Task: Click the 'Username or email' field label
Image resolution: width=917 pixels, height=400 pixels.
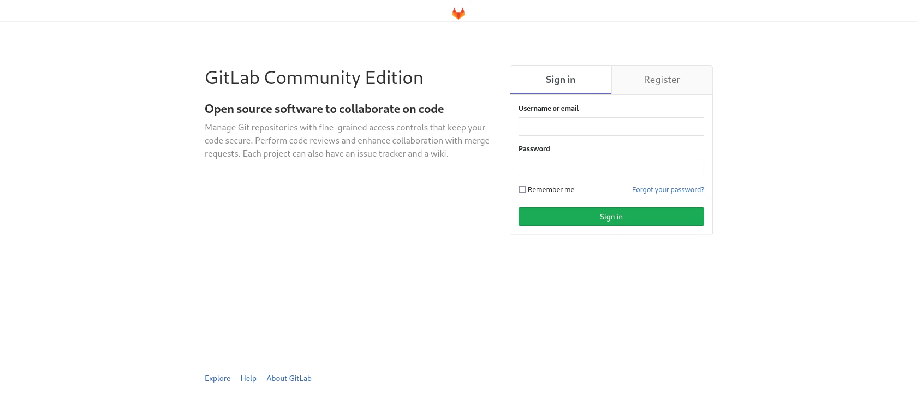Action: [x=549, y=109]
